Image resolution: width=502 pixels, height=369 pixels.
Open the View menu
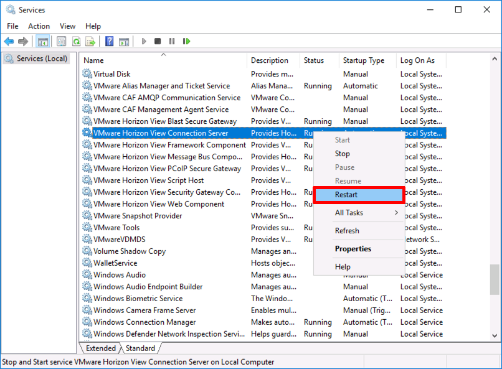click(x=67, y=26)
